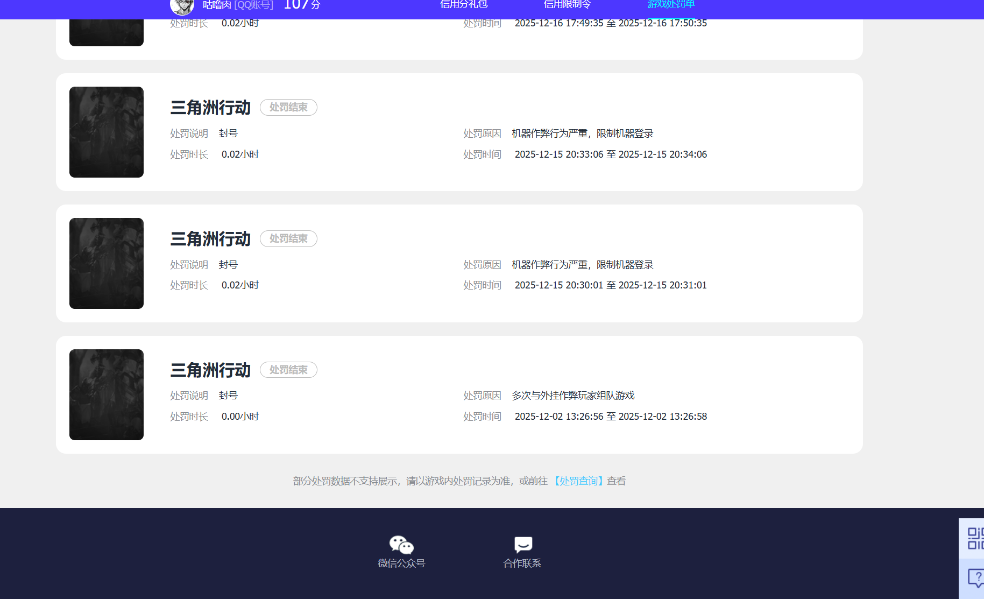The image size is (984, 599).
Task: Click 三角洲行动 title of 2025-12-02 record
Action: (x=210, y=370)
